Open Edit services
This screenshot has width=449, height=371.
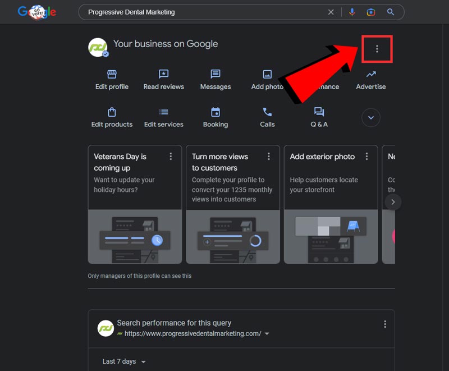163,118
